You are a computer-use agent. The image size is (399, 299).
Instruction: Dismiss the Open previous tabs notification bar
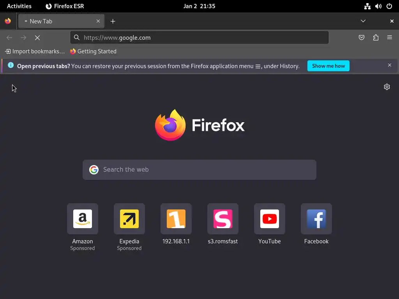coord(390,65)
